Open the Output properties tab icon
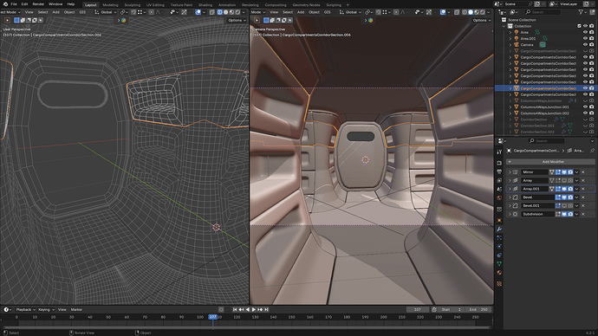The image size is (598, 336). tap(499, 171)
